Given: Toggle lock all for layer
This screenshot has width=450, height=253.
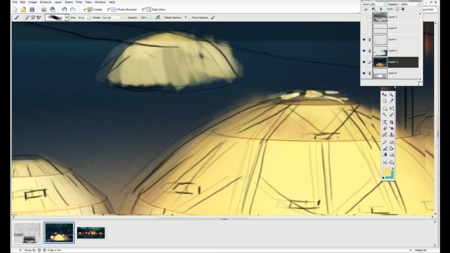Looking at the screenshot, I should 403,9.
